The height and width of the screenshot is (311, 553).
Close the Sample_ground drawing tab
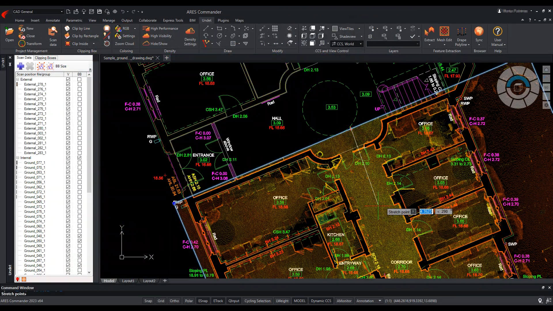pos(158,58)
